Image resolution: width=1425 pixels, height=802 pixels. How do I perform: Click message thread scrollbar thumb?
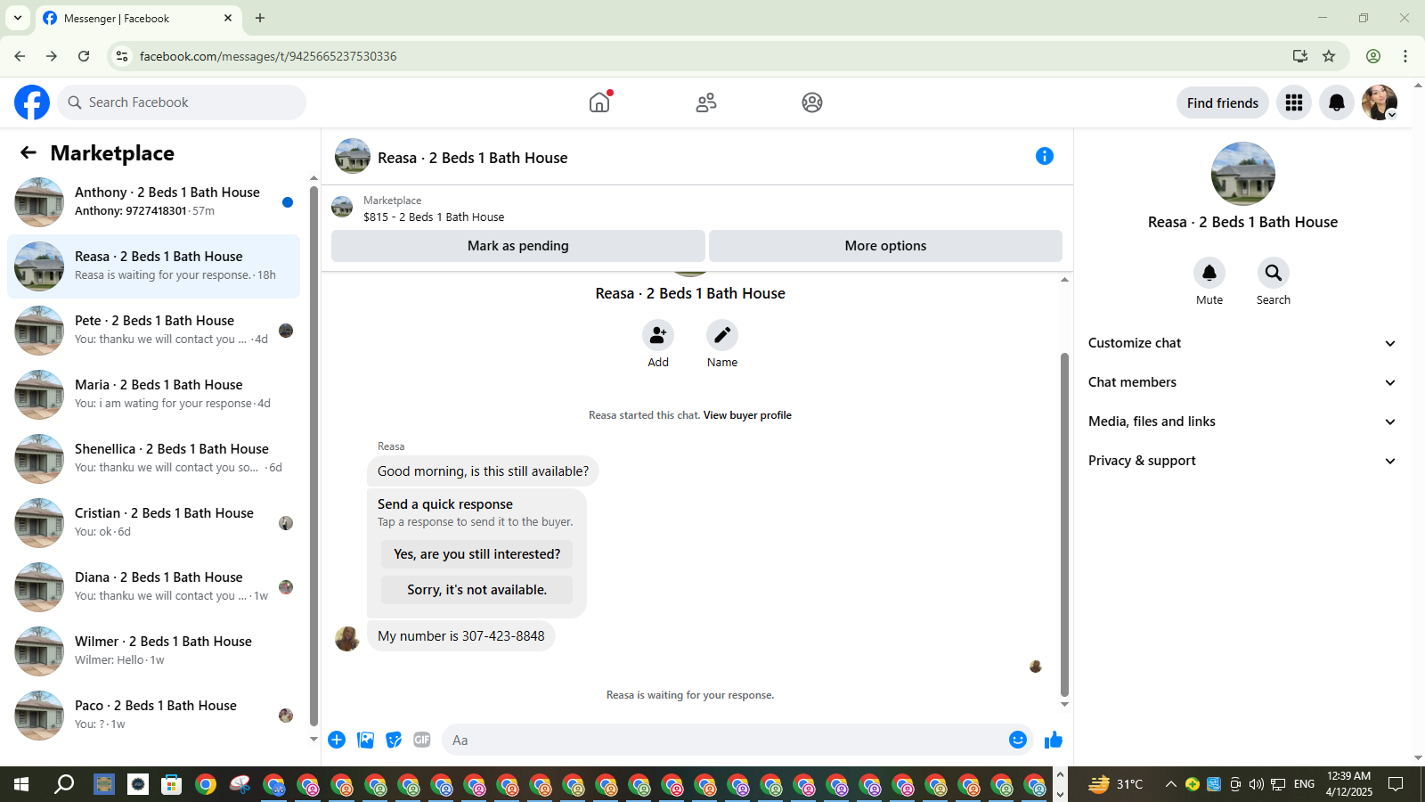1064,525
